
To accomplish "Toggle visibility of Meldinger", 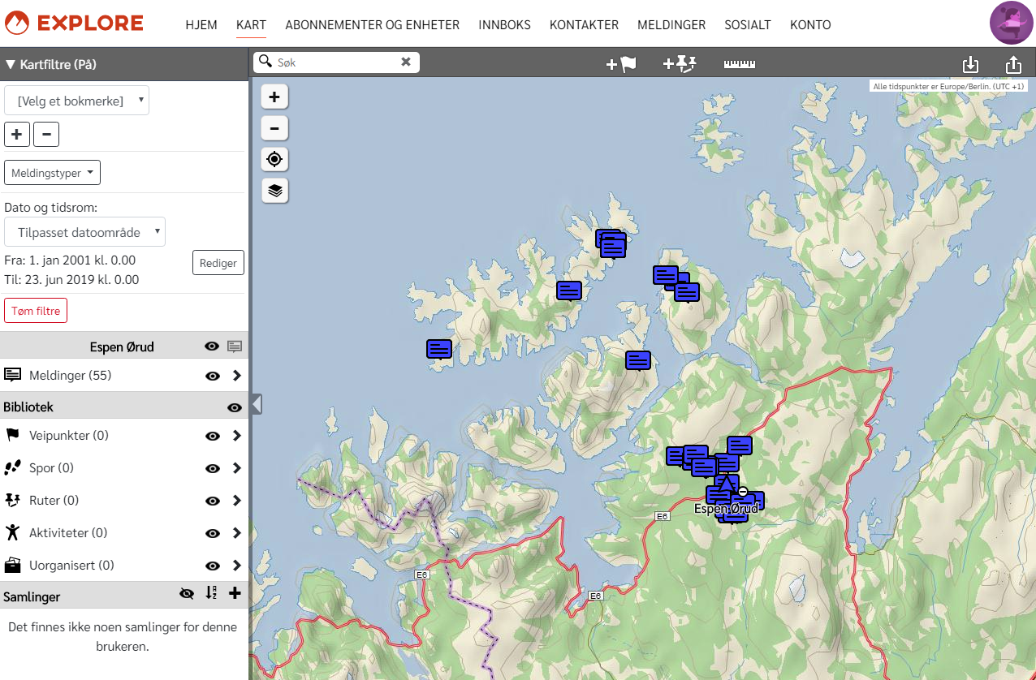I will [213, 376].
